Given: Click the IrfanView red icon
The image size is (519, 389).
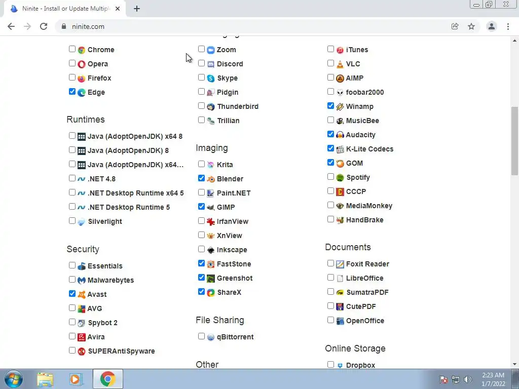Looking at the screenshot, I should click(x=211, y=222).
